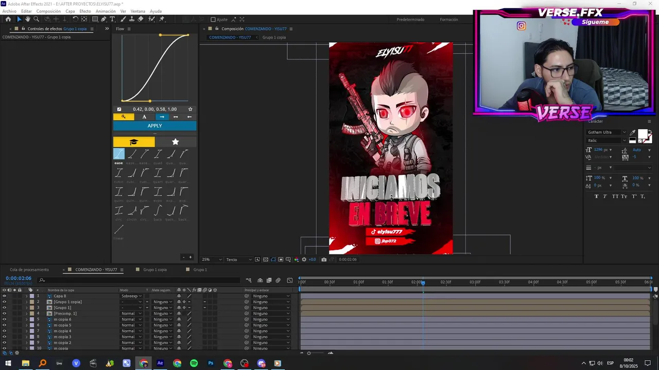
Task: Select the Predeterminado workspace
Action: (x=410, y=20)
